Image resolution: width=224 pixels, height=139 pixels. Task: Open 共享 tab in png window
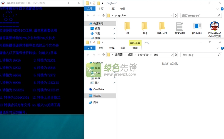[x=112, y=48]
